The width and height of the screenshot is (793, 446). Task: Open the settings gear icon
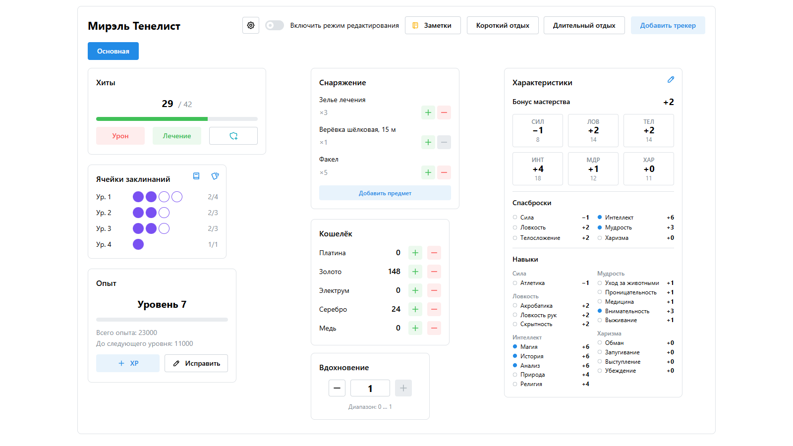point(251,25)
